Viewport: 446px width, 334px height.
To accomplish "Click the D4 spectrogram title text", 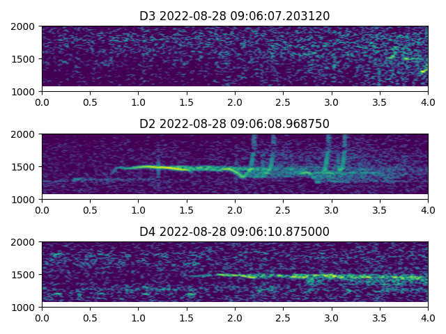I will [x=235, y=232].
